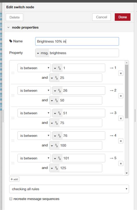Viewport: 137px width, 210px height.
Task: Open checking all rules dropdown
Action: [x=69, y=189]
